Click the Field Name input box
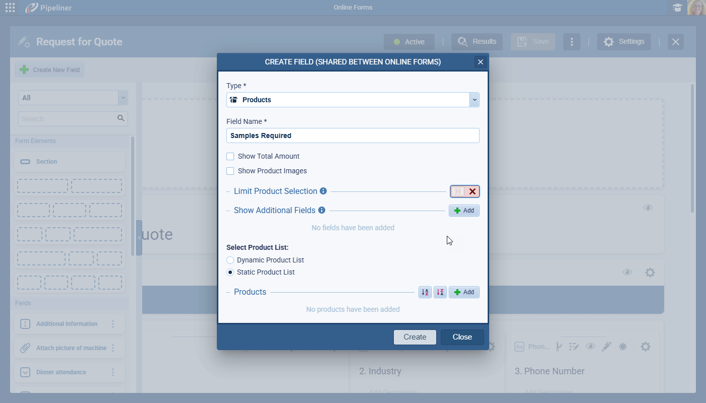Screen dimensions: 706x403 click(352, 136)
